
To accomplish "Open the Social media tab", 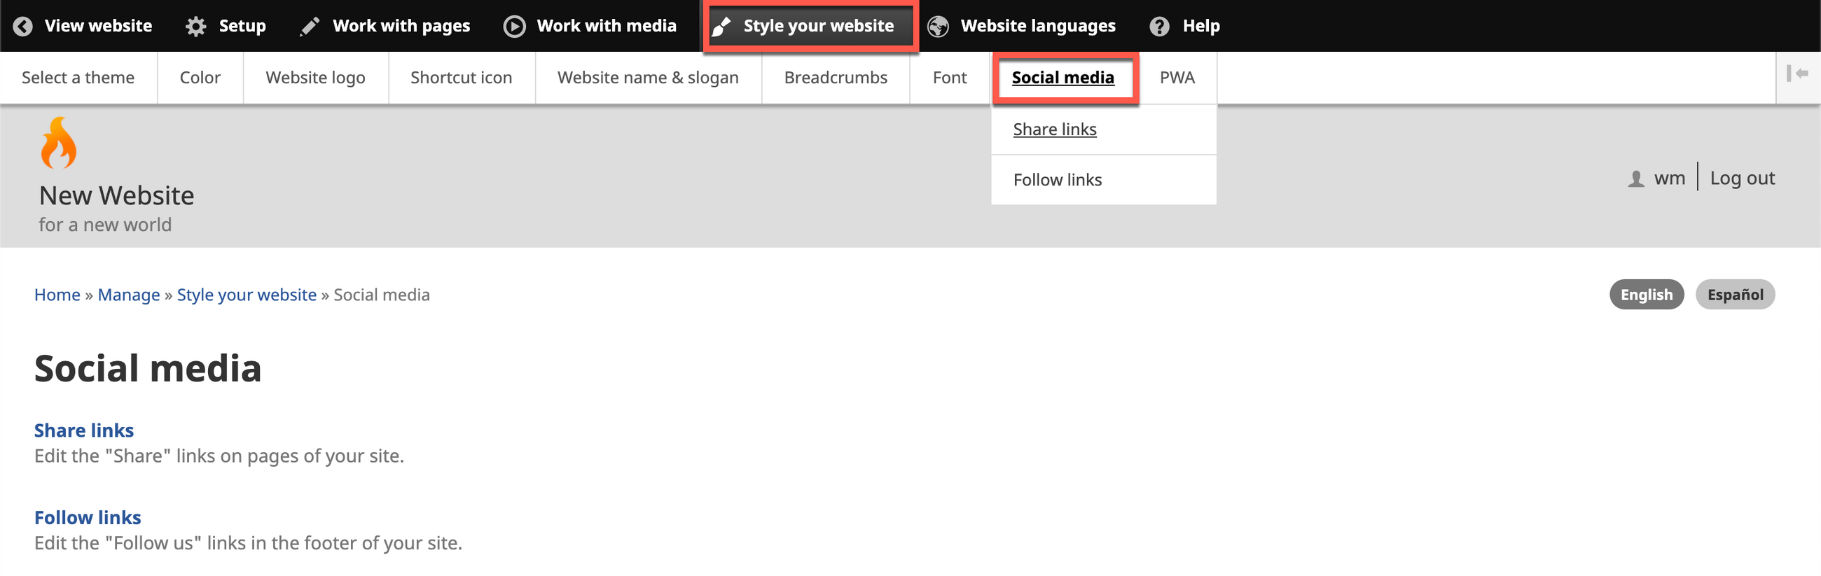I will pyautogui.click(x=1062, y=78).
